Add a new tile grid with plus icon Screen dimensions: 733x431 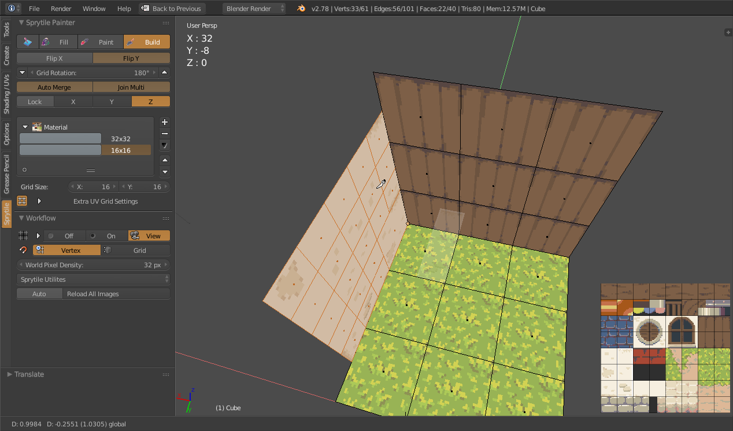165,122
